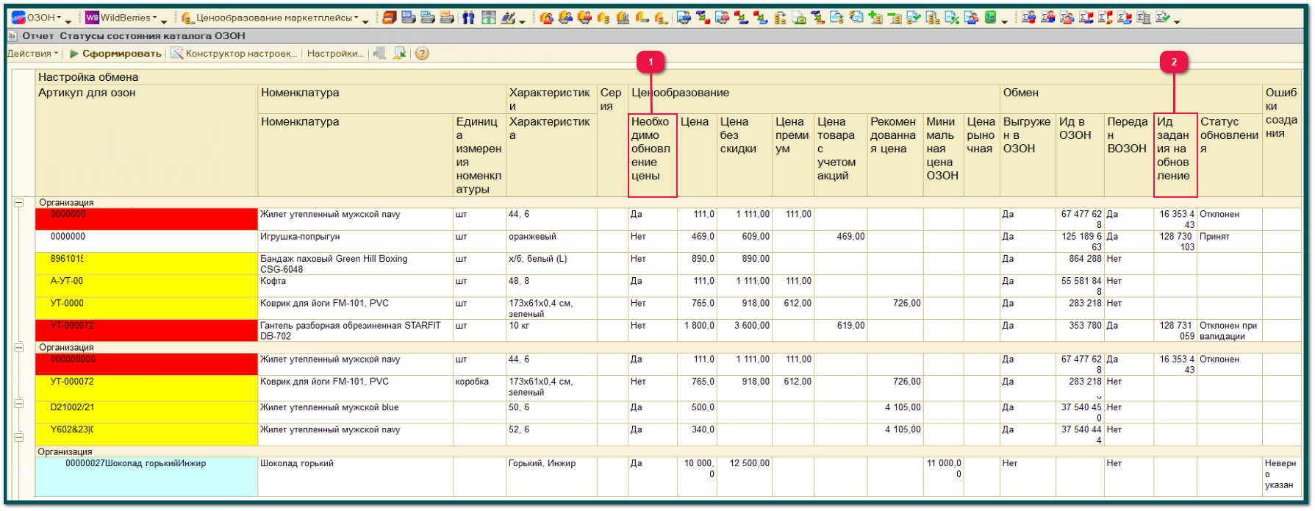Click the green plus coins icon

click(874, 18)
